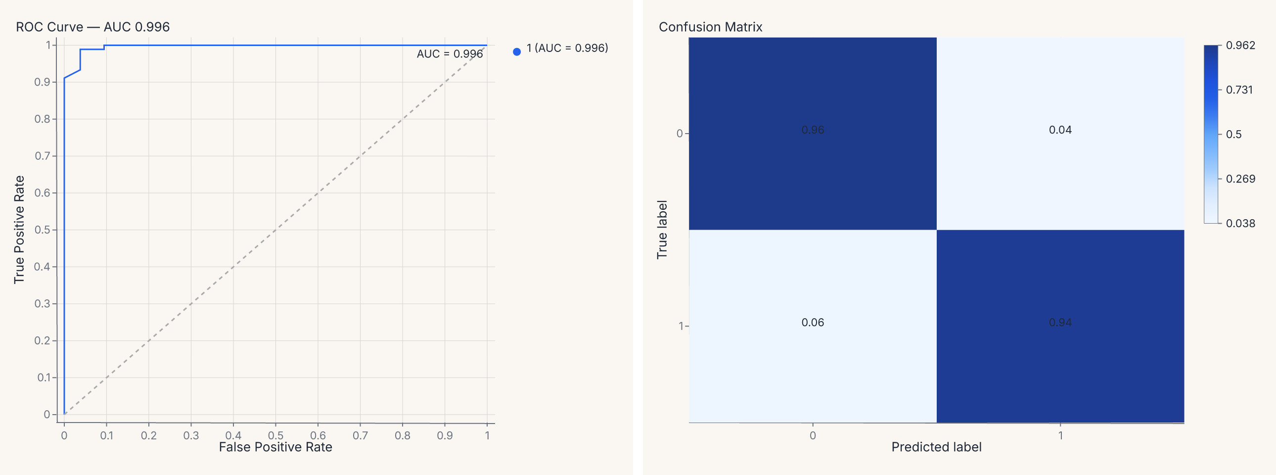The height and width of the screenshot is (475, 1276).
Task: Select the 0.04 false-positive matrix cell
Action: pos(1060,133)
